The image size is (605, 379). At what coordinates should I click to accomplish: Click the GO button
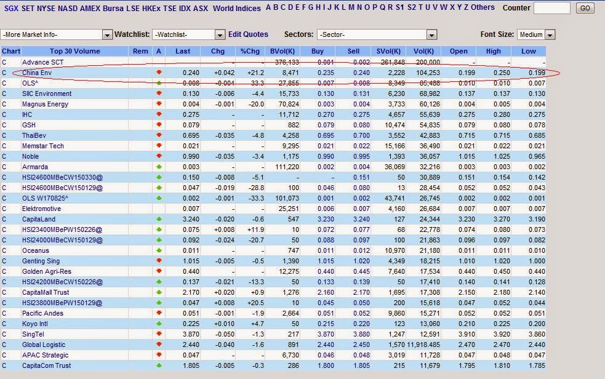[x=585, y=8]
